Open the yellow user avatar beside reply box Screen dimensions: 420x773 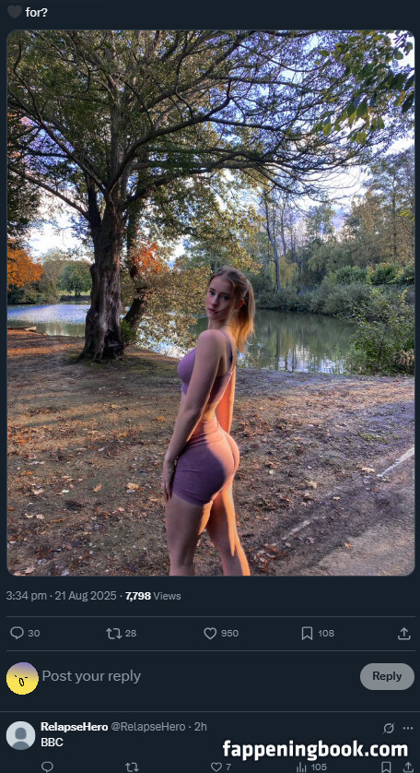point(22,678)
